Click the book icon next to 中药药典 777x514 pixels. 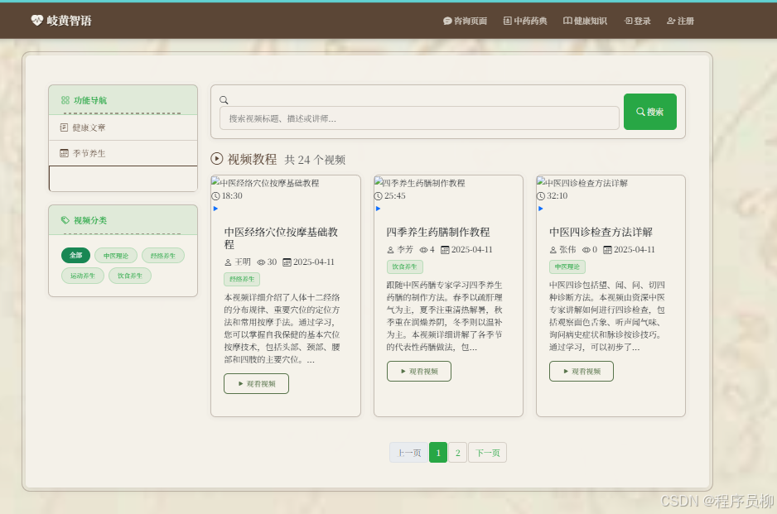506,21
